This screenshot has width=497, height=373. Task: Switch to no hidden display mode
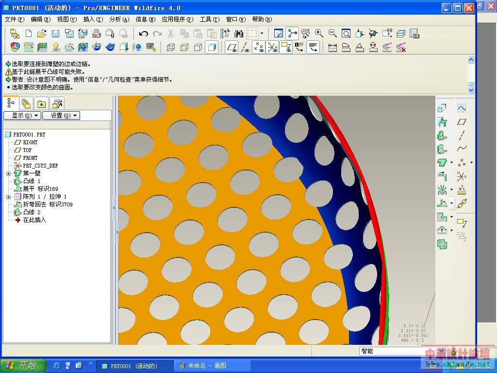[198, 48]
